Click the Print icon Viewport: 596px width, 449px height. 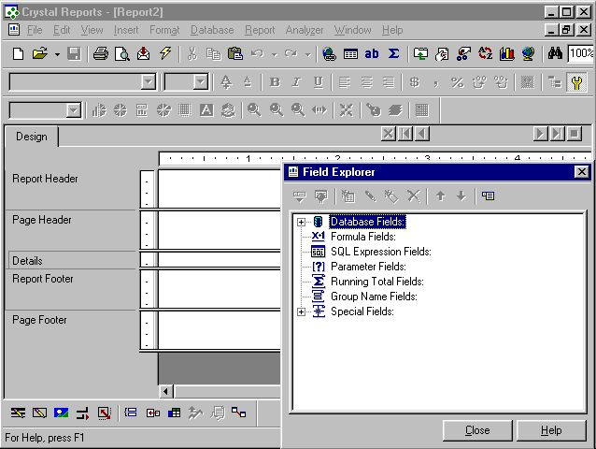(x=100, y=53)
